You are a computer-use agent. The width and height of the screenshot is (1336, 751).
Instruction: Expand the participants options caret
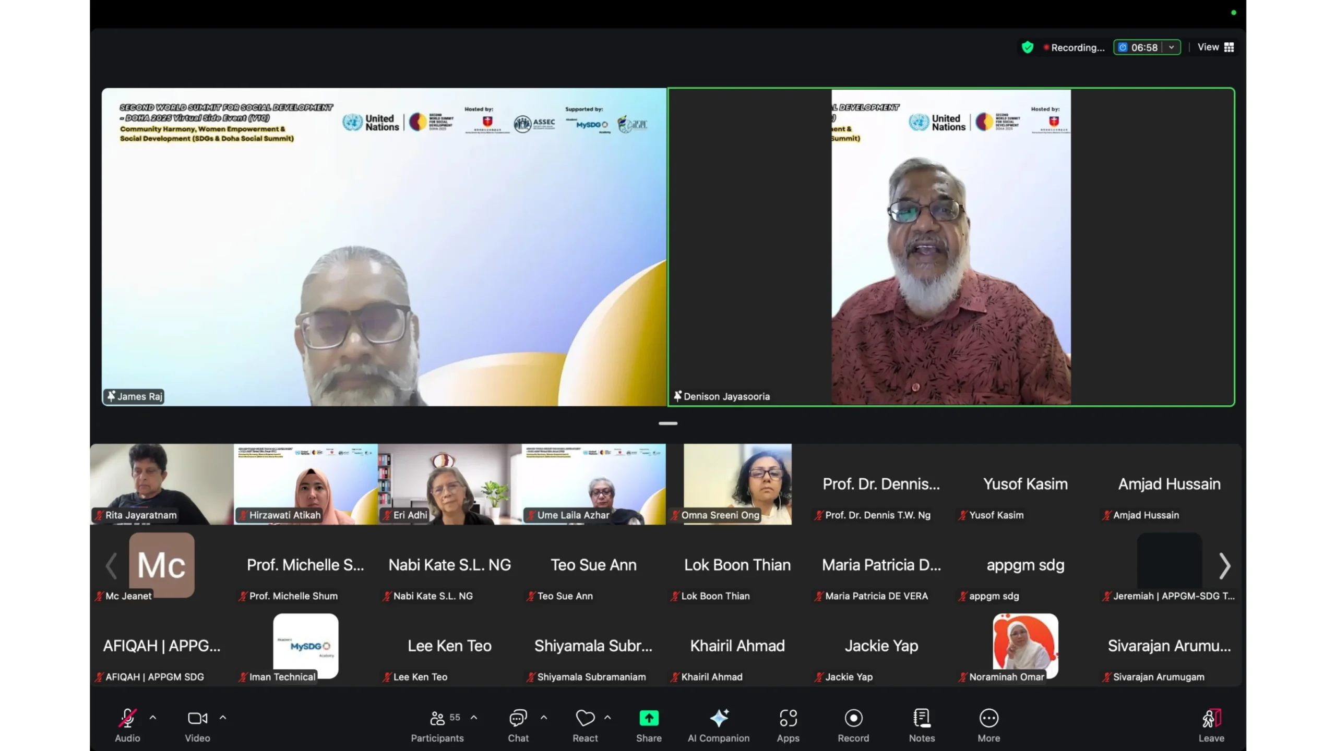tap(474, 718)
